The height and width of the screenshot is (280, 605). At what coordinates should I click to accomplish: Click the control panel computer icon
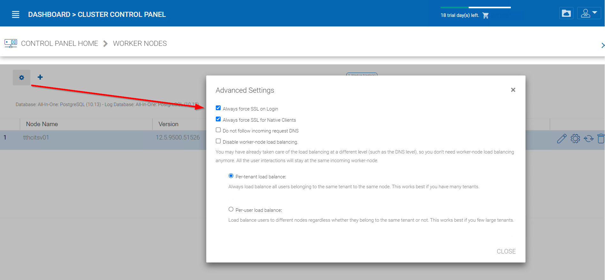(11, 43)
